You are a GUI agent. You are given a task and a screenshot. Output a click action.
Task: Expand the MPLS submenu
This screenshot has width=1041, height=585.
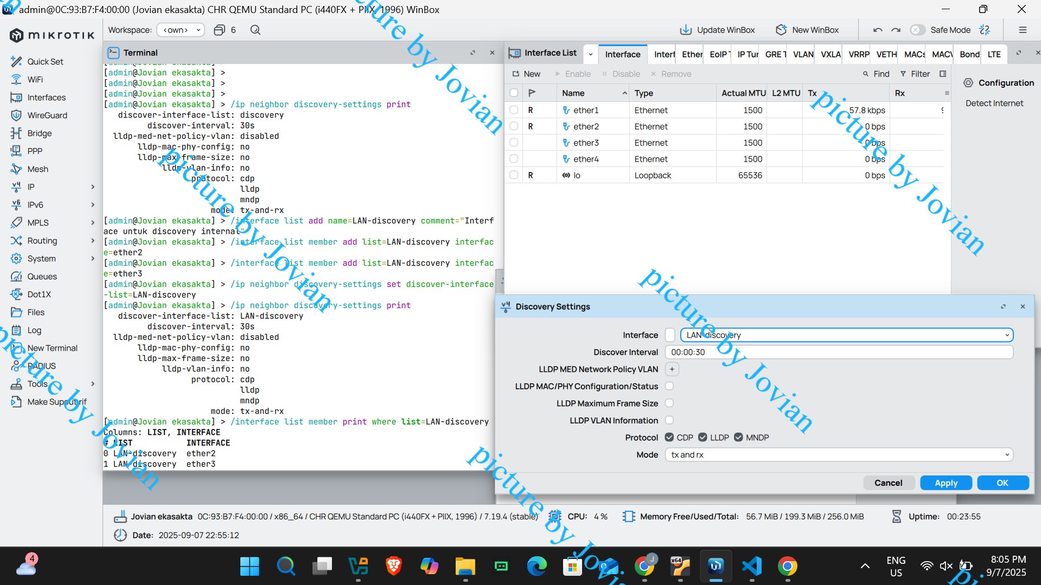[x=93, y=222]
